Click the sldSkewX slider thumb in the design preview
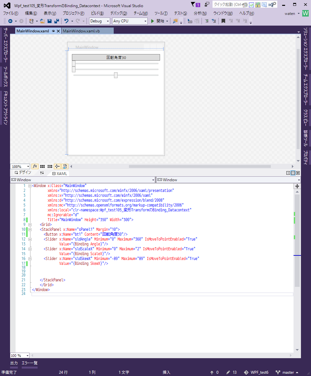This screenshot has width=311, height=376. (116, 75)
